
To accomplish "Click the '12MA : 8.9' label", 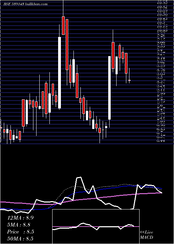I will [x=21, y=218].
